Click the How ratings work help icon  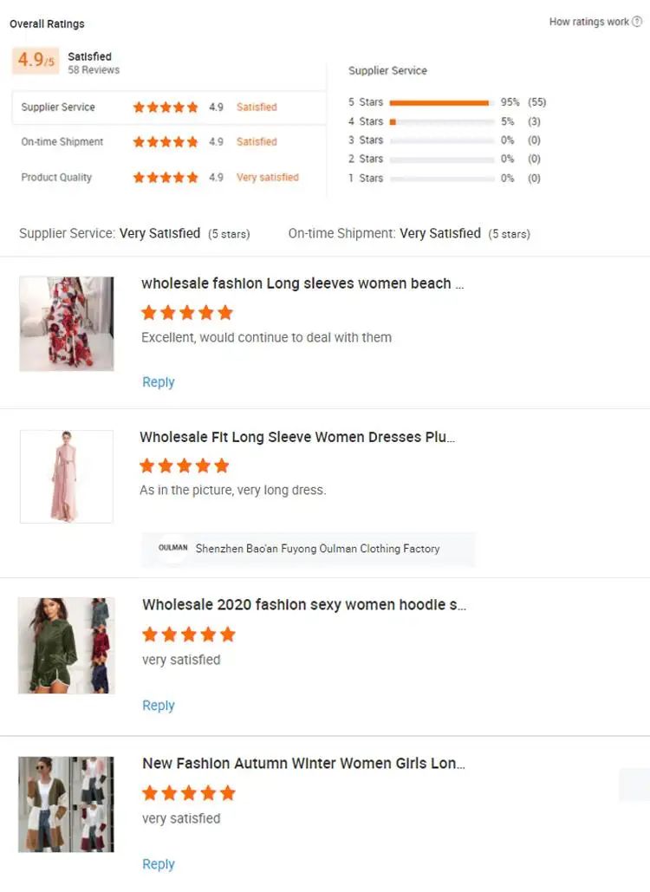[x=637, y=22]
